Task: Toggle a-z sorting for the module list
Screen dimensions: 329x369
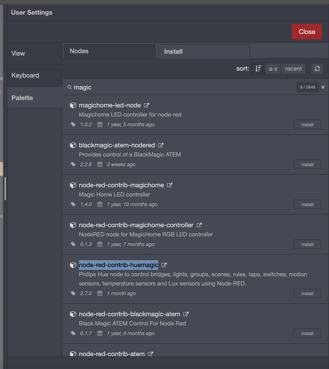Action: pyautogui.click(x=273, y=68)
